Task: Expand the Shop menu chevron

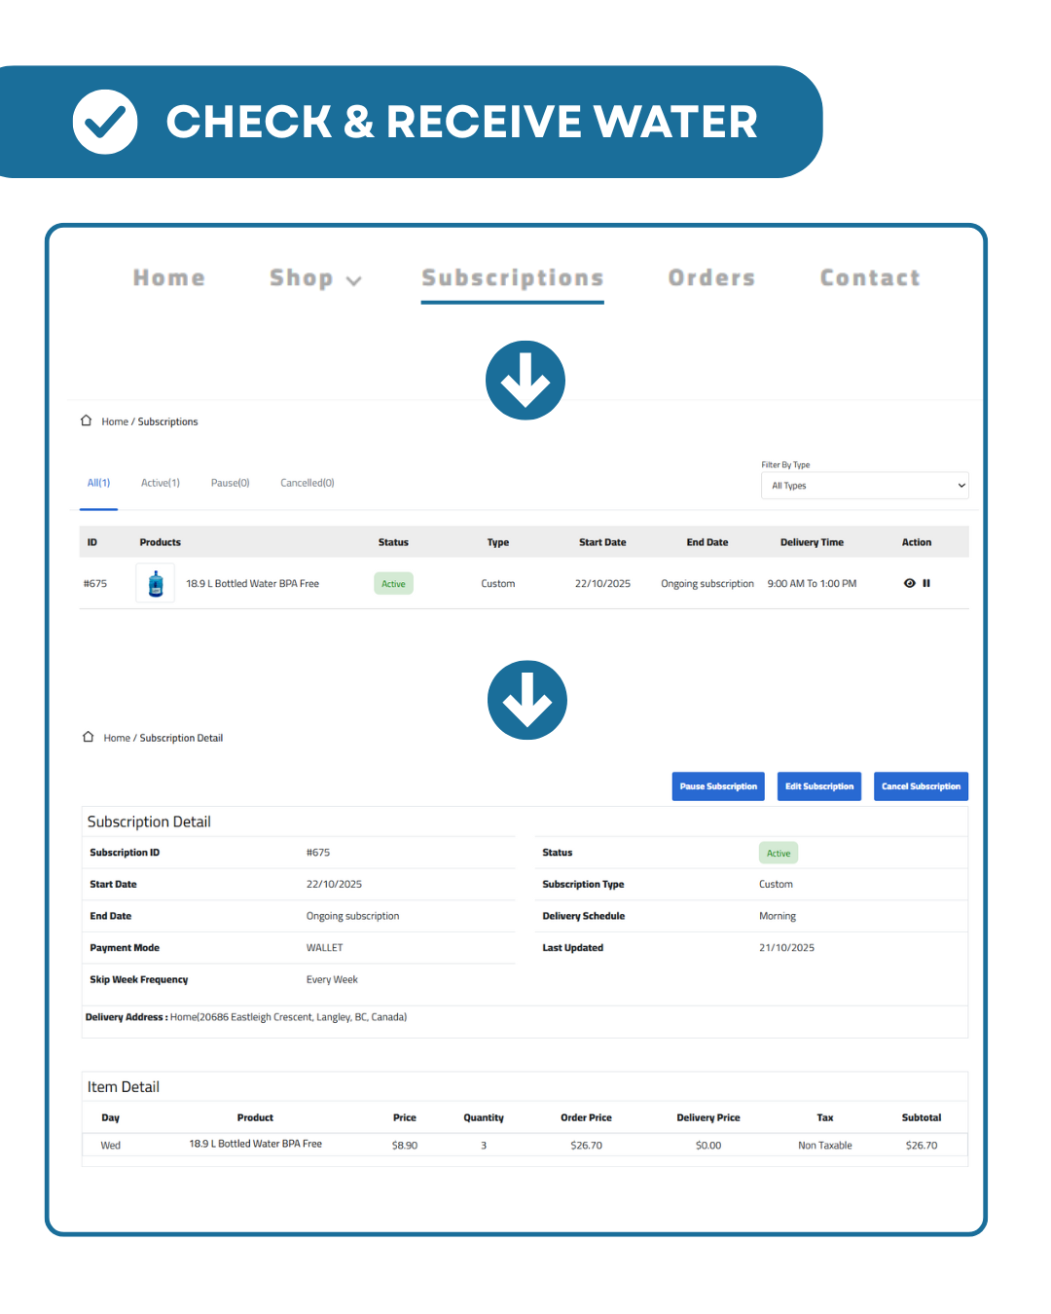Action: point(354,280)
